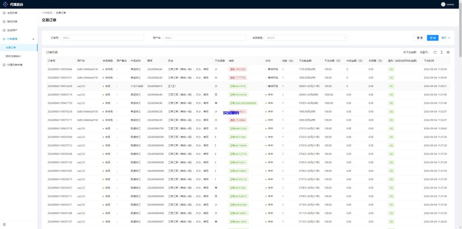
Task: Click the user avatar in top bar
Action: click(x=443, y=4)
